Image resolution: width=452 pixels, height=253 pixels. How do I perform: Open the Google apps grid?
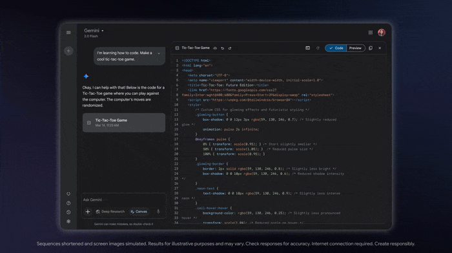(371, 32)
